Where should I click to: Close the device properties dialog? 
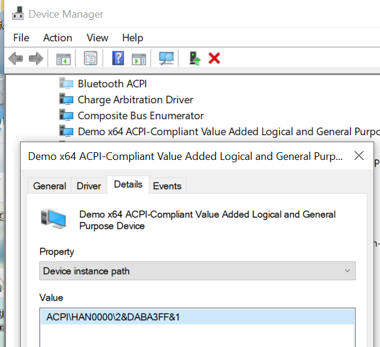359,156
